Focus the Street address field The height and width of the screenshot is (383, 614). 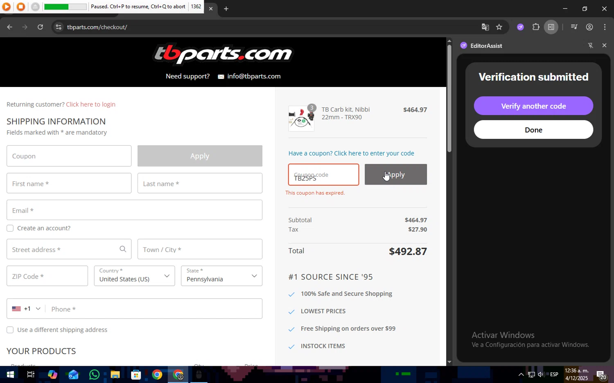pos(69,249)
